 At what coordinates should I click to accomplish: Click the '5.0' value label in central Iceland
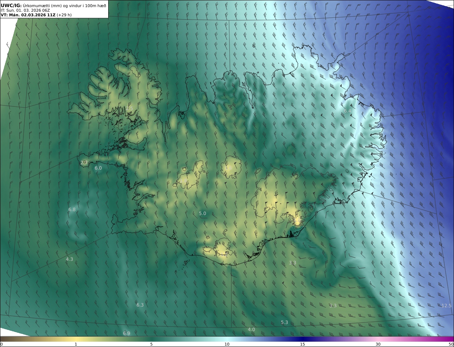click(x=203, y=213)
